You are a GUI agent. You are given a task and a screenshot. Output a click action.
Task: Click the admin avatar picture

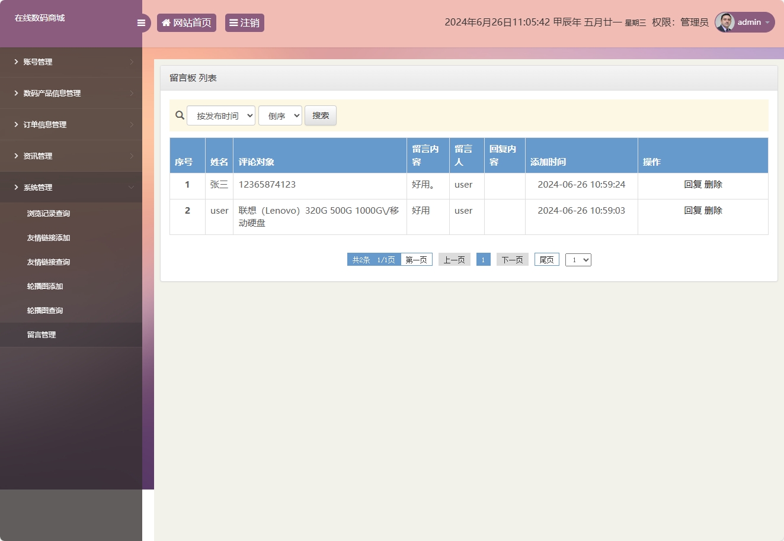[725, 22]
